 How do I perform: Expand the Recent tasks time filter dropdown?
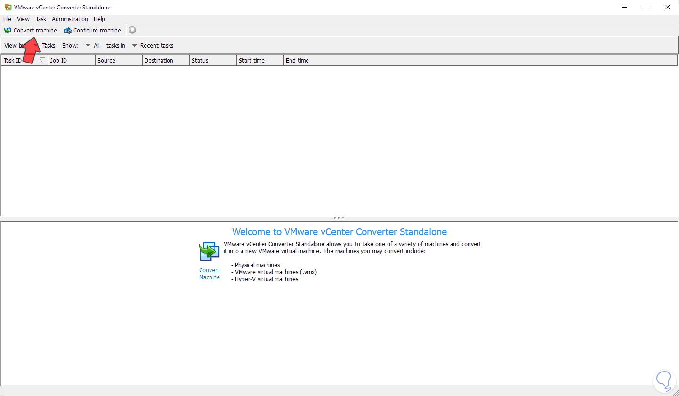point(153,46)
